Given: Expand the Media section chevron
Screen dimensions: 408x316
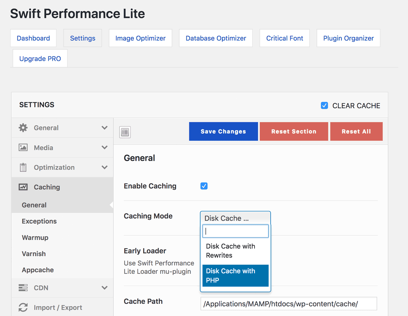Looking at the screenshot, I should [104, 147].
